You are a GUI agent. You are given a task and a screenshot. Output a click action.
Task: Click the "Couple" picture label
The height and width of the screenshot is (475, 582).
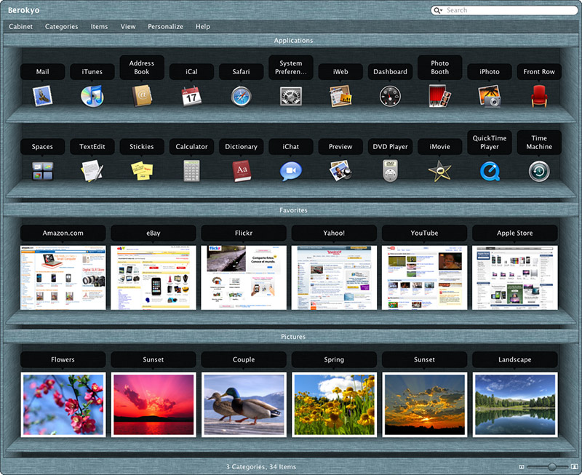[x=244, y=359]
